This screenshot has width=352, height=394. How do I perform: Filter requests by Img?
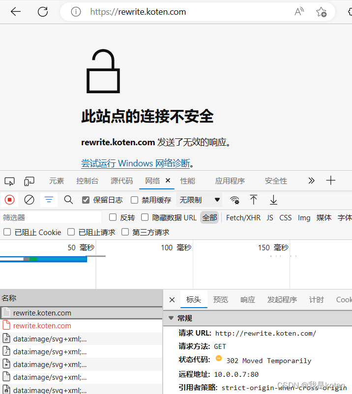[304, 217]
